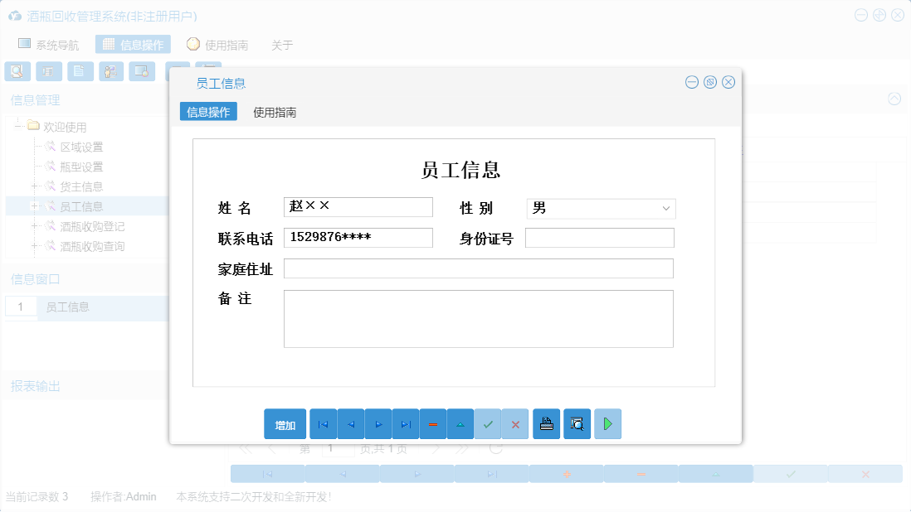This screenshot has width=911, height=512.
Task: Confirm with the green checkmark button
Action: coord(488,423)
